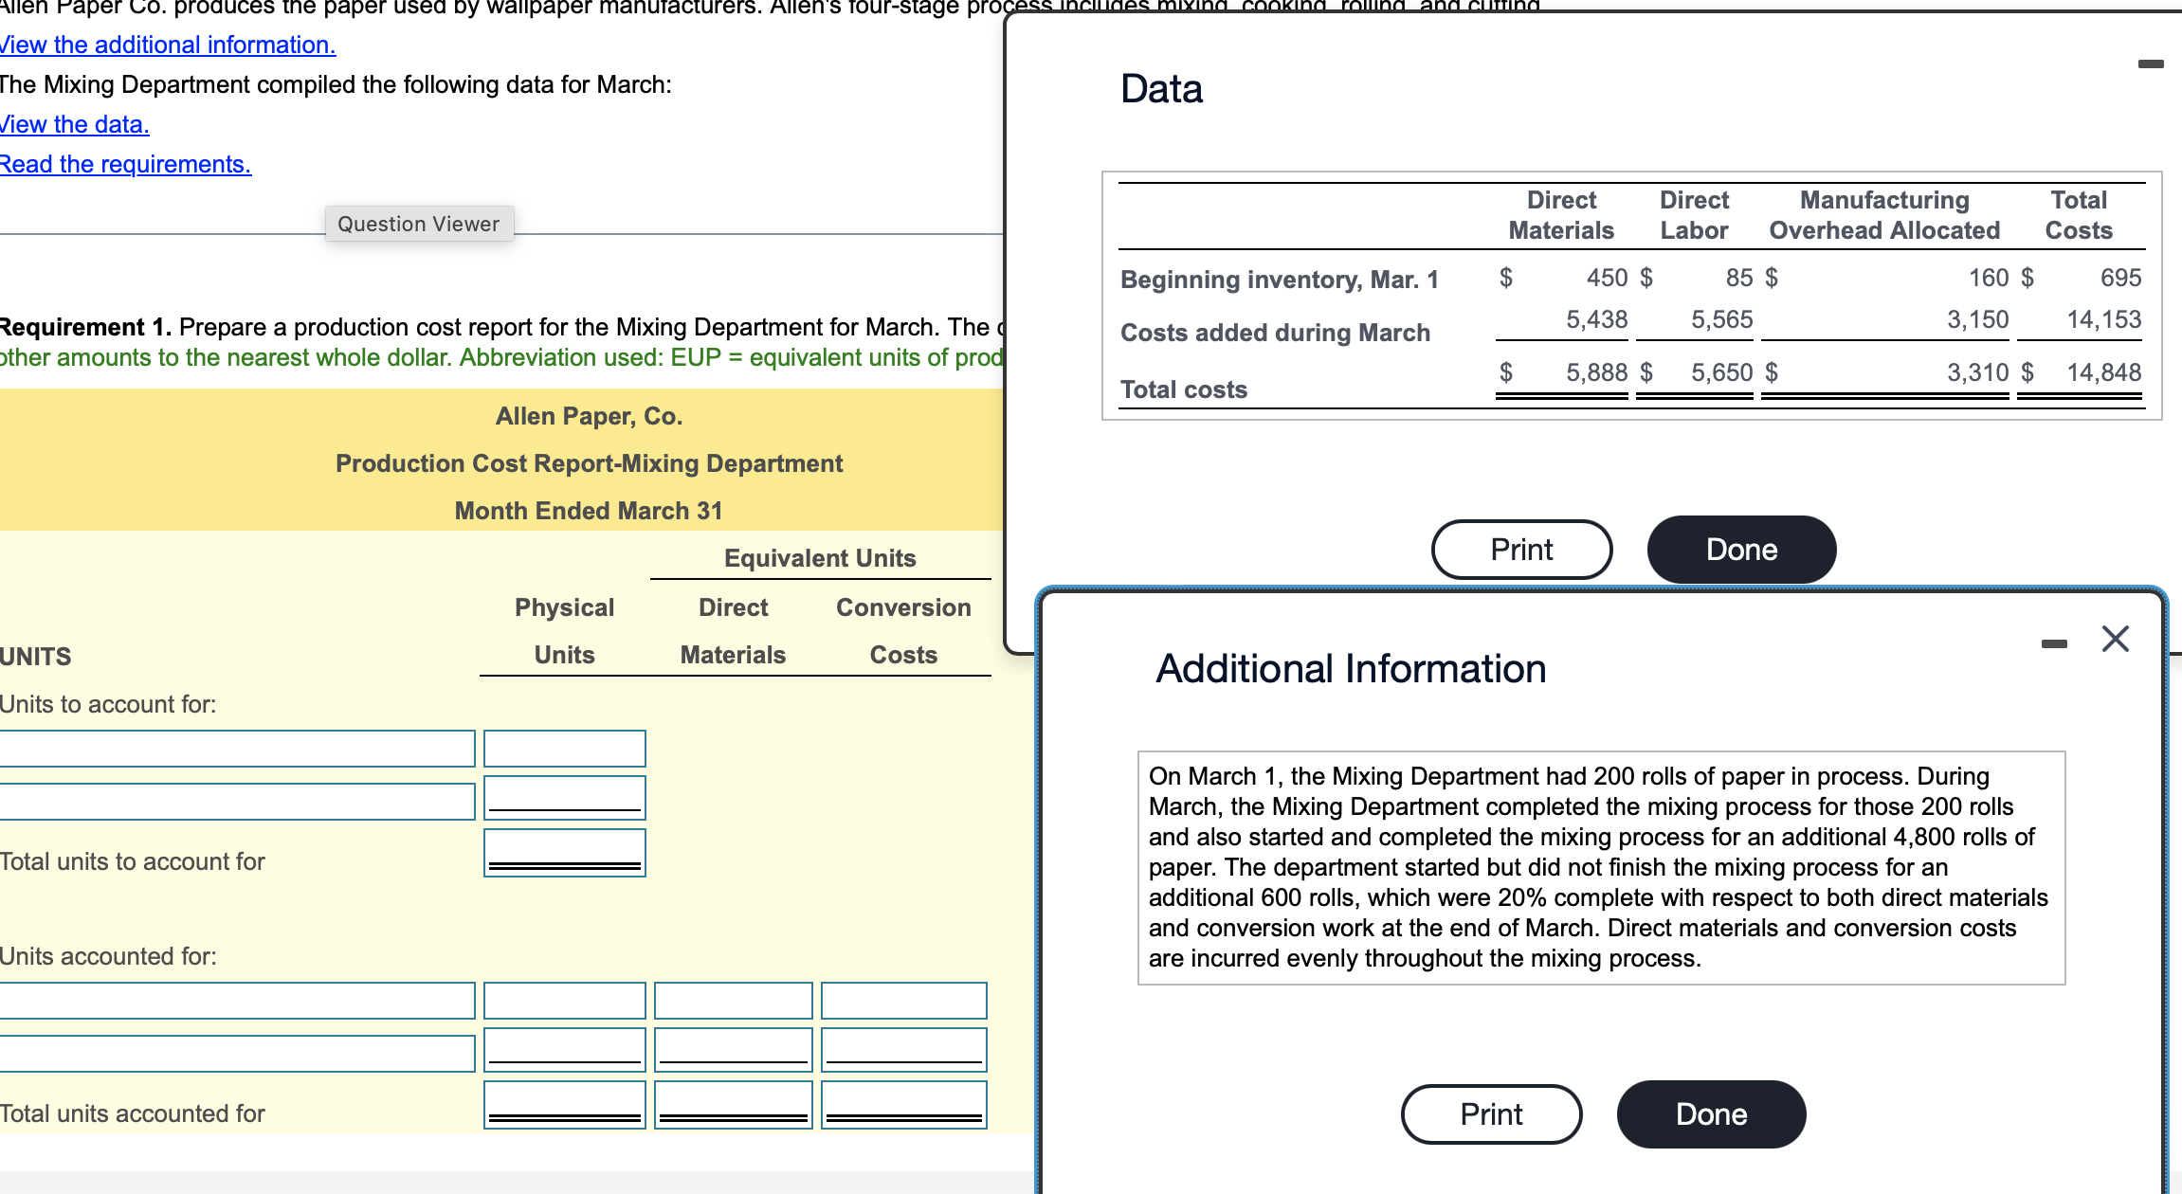Click Print in the Data dialog

click(x=1521, y=549)
